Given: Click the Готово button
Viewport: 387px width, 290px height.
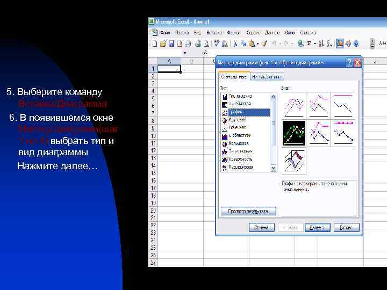Looking at the screenshot, I should 346,227.
